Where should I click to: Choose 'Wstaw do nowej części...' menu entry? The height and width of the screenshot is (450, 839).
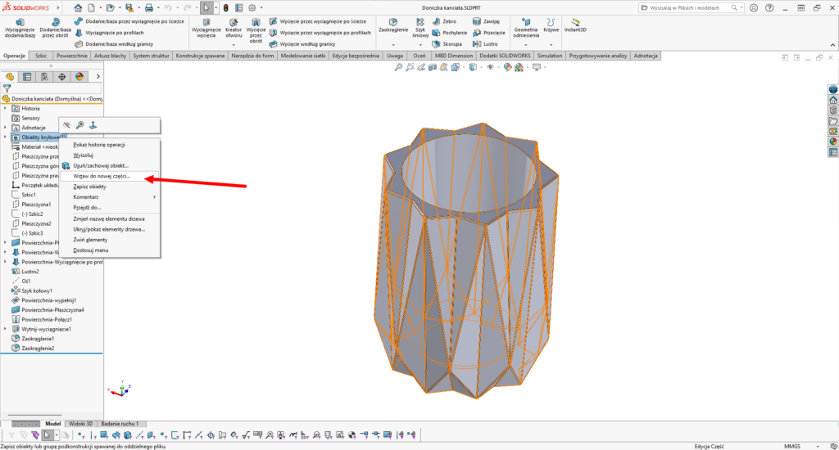[102, 176]
